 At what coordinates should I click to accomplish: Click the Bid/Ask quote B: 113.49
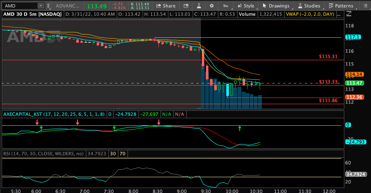140,4
